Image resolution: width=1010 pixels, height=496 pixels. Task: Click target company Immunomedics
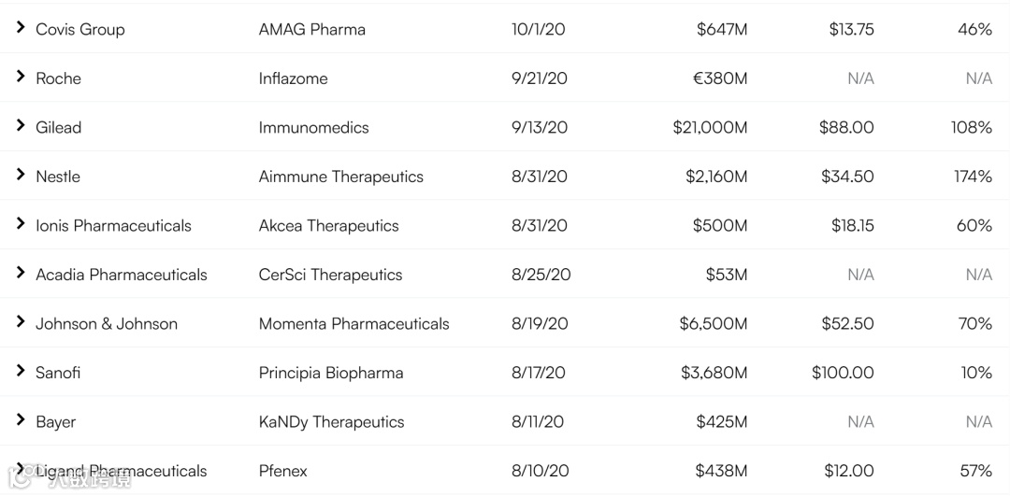[313, 127]
